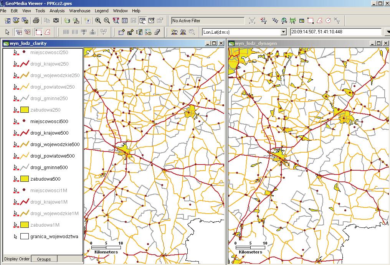Click the coordinate readout field 20:09:14.507
This screenshot has width=390, height=265.
336,32
